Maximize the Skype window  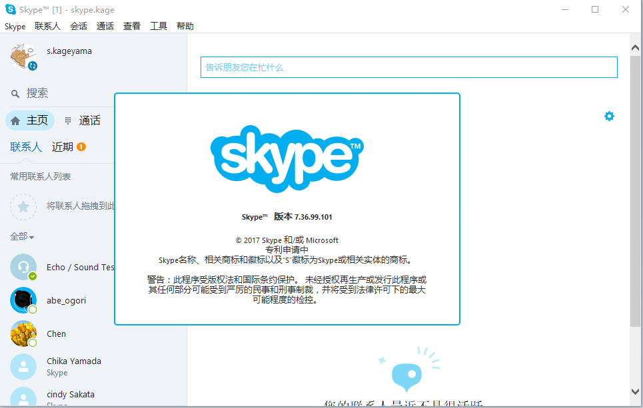(x=595, y=9)
